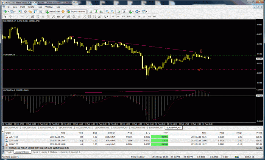Select the arrow cursor tool
This screenshot has width=265, height=160.
(5, 17)
